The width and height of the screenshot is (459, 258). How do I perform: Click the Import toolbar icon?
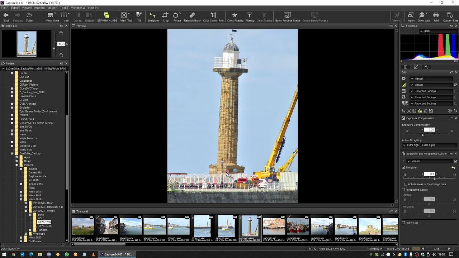pyautogui.click(x=411, y=17)
